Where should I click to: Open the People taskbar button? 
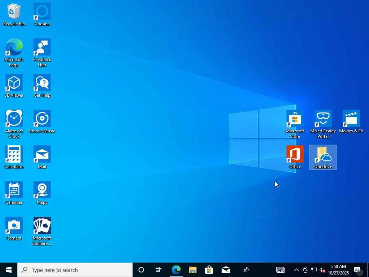[246, 270]
